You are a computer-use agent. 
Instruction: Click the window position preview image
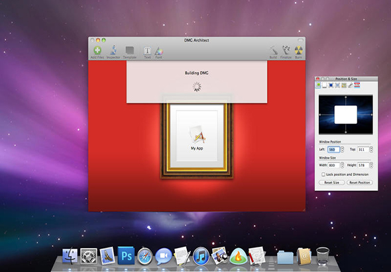346,114
